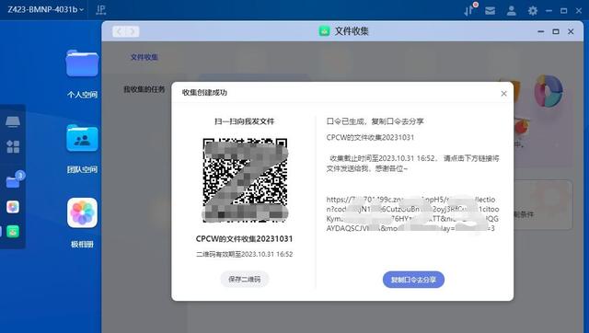Click the bold CPCW的文件收集20231031 title under QR code
This screenshot has width=589, height=333.
pos(244,239)
